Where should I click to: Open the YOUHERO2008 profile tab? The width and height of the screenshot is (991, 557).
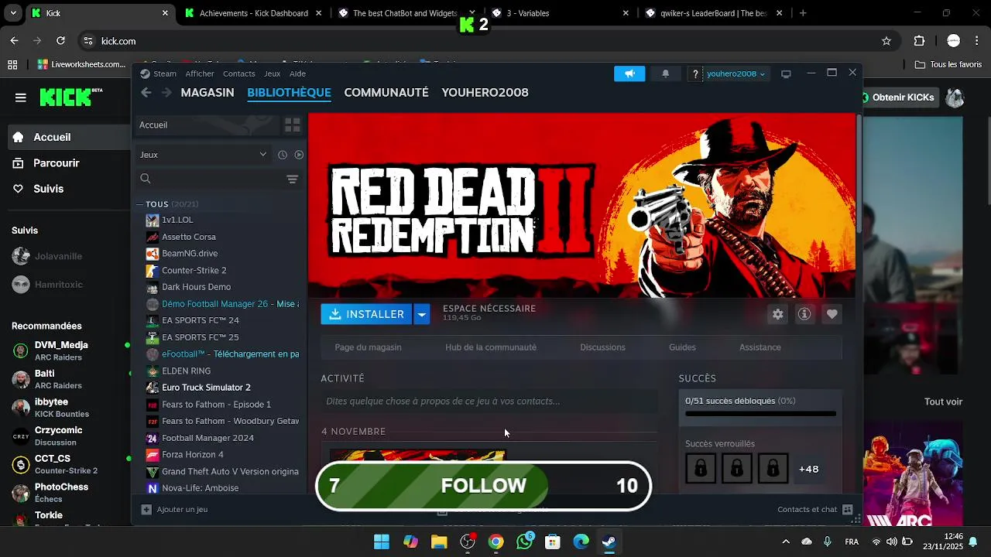(485, 92)
